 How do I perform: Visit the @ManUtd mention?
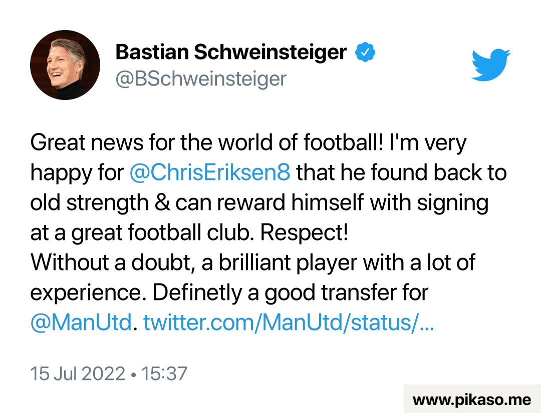[x=81, y=322]
